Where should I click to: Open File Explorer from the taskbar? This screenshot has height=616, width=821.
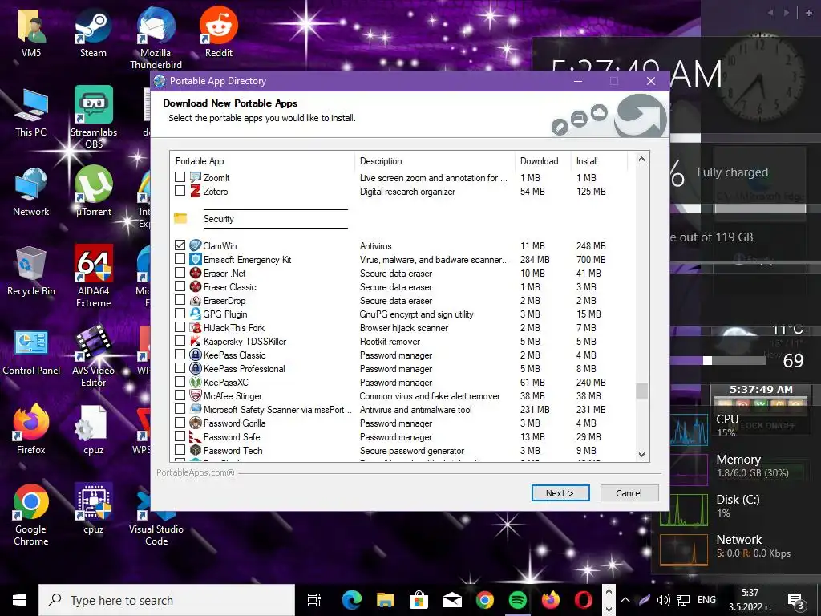point(386,600)
